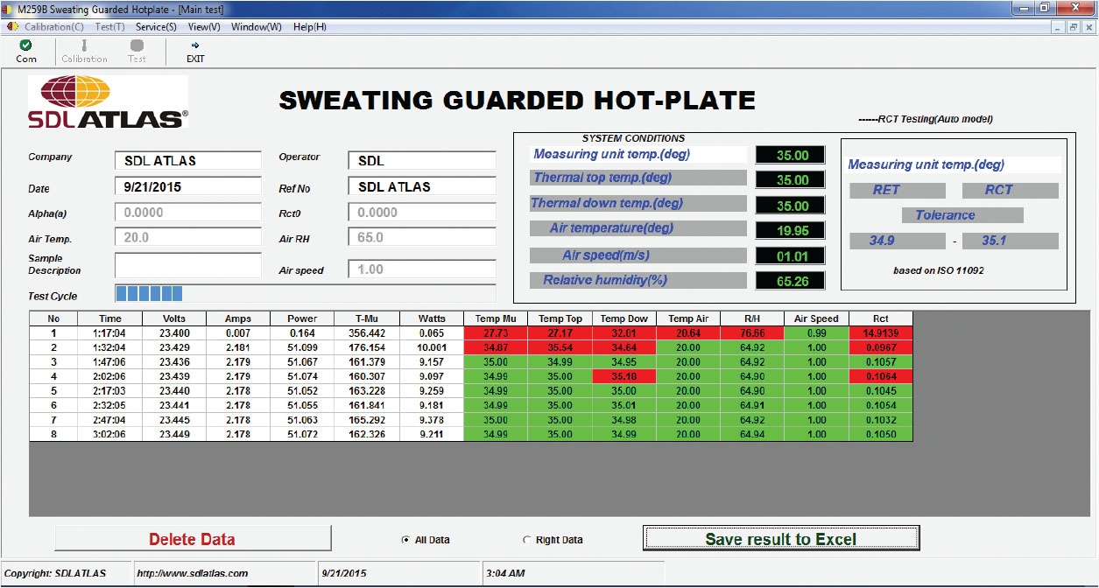Click the Delete Data button
The width and height of the screenshot is (1099, 588).
pyautogui.click(x=193, y=539)
